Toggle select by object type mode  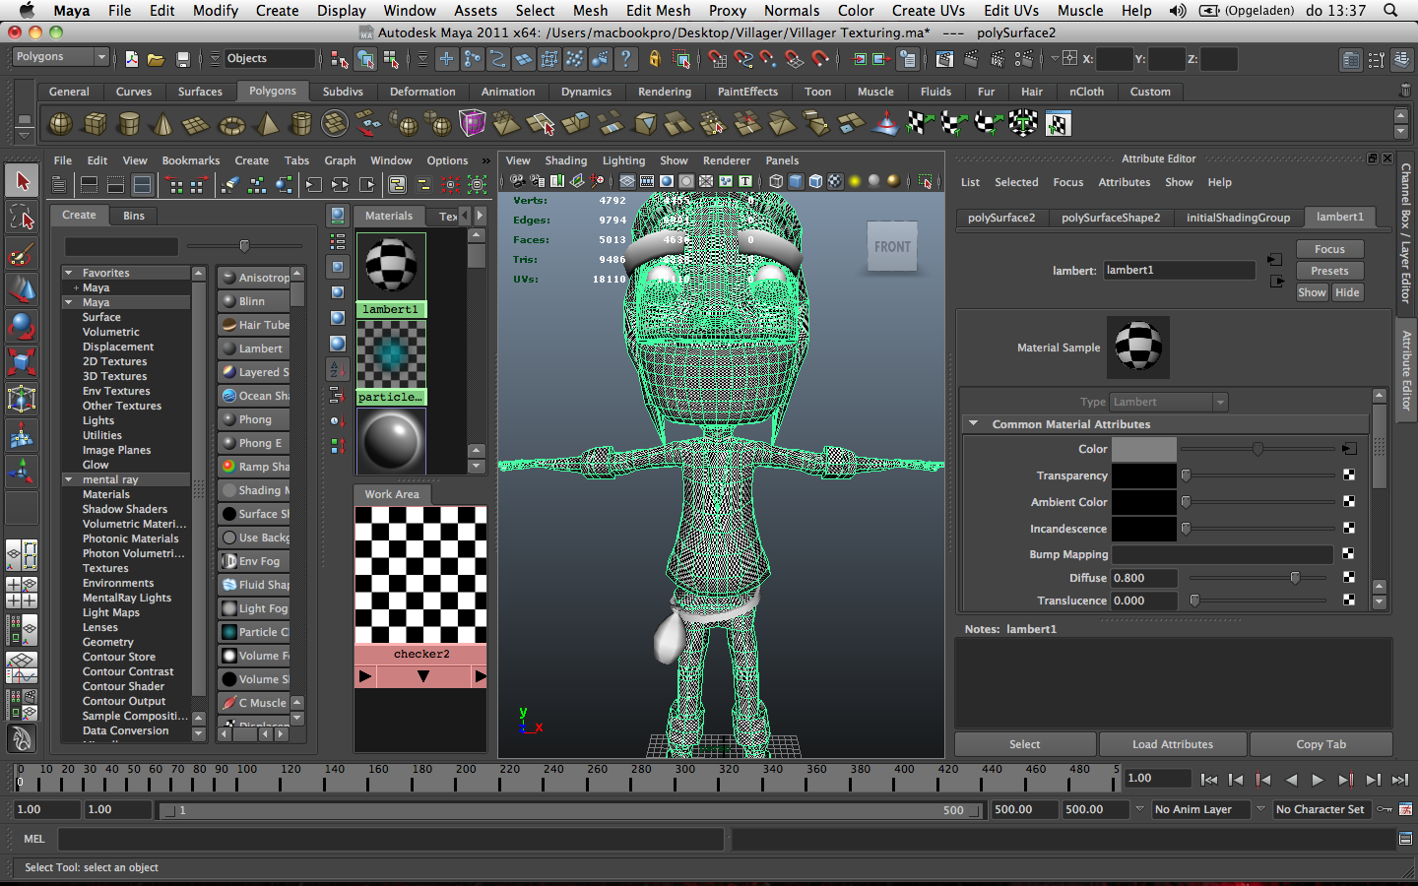(365, 59)
